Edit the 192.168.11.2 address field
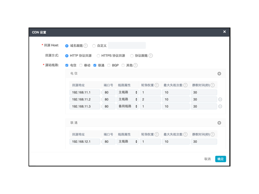The image size is (259, 194). (85, 99)
